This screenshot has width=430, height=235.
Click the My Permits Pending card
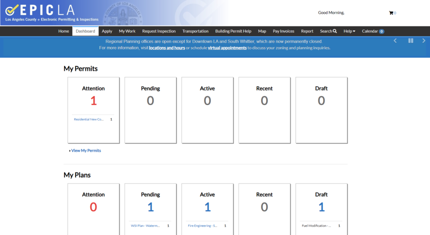click(151, 110)
